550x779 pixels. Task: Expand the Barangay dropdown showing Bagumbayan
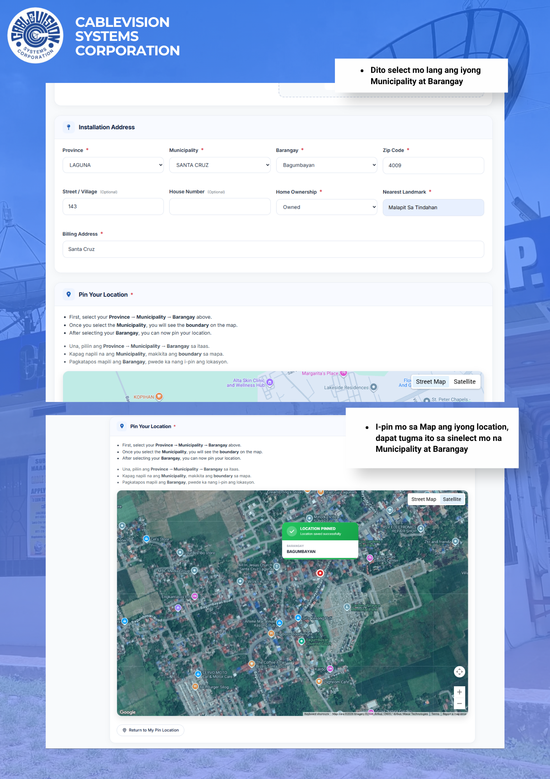(x=327, y=165)
